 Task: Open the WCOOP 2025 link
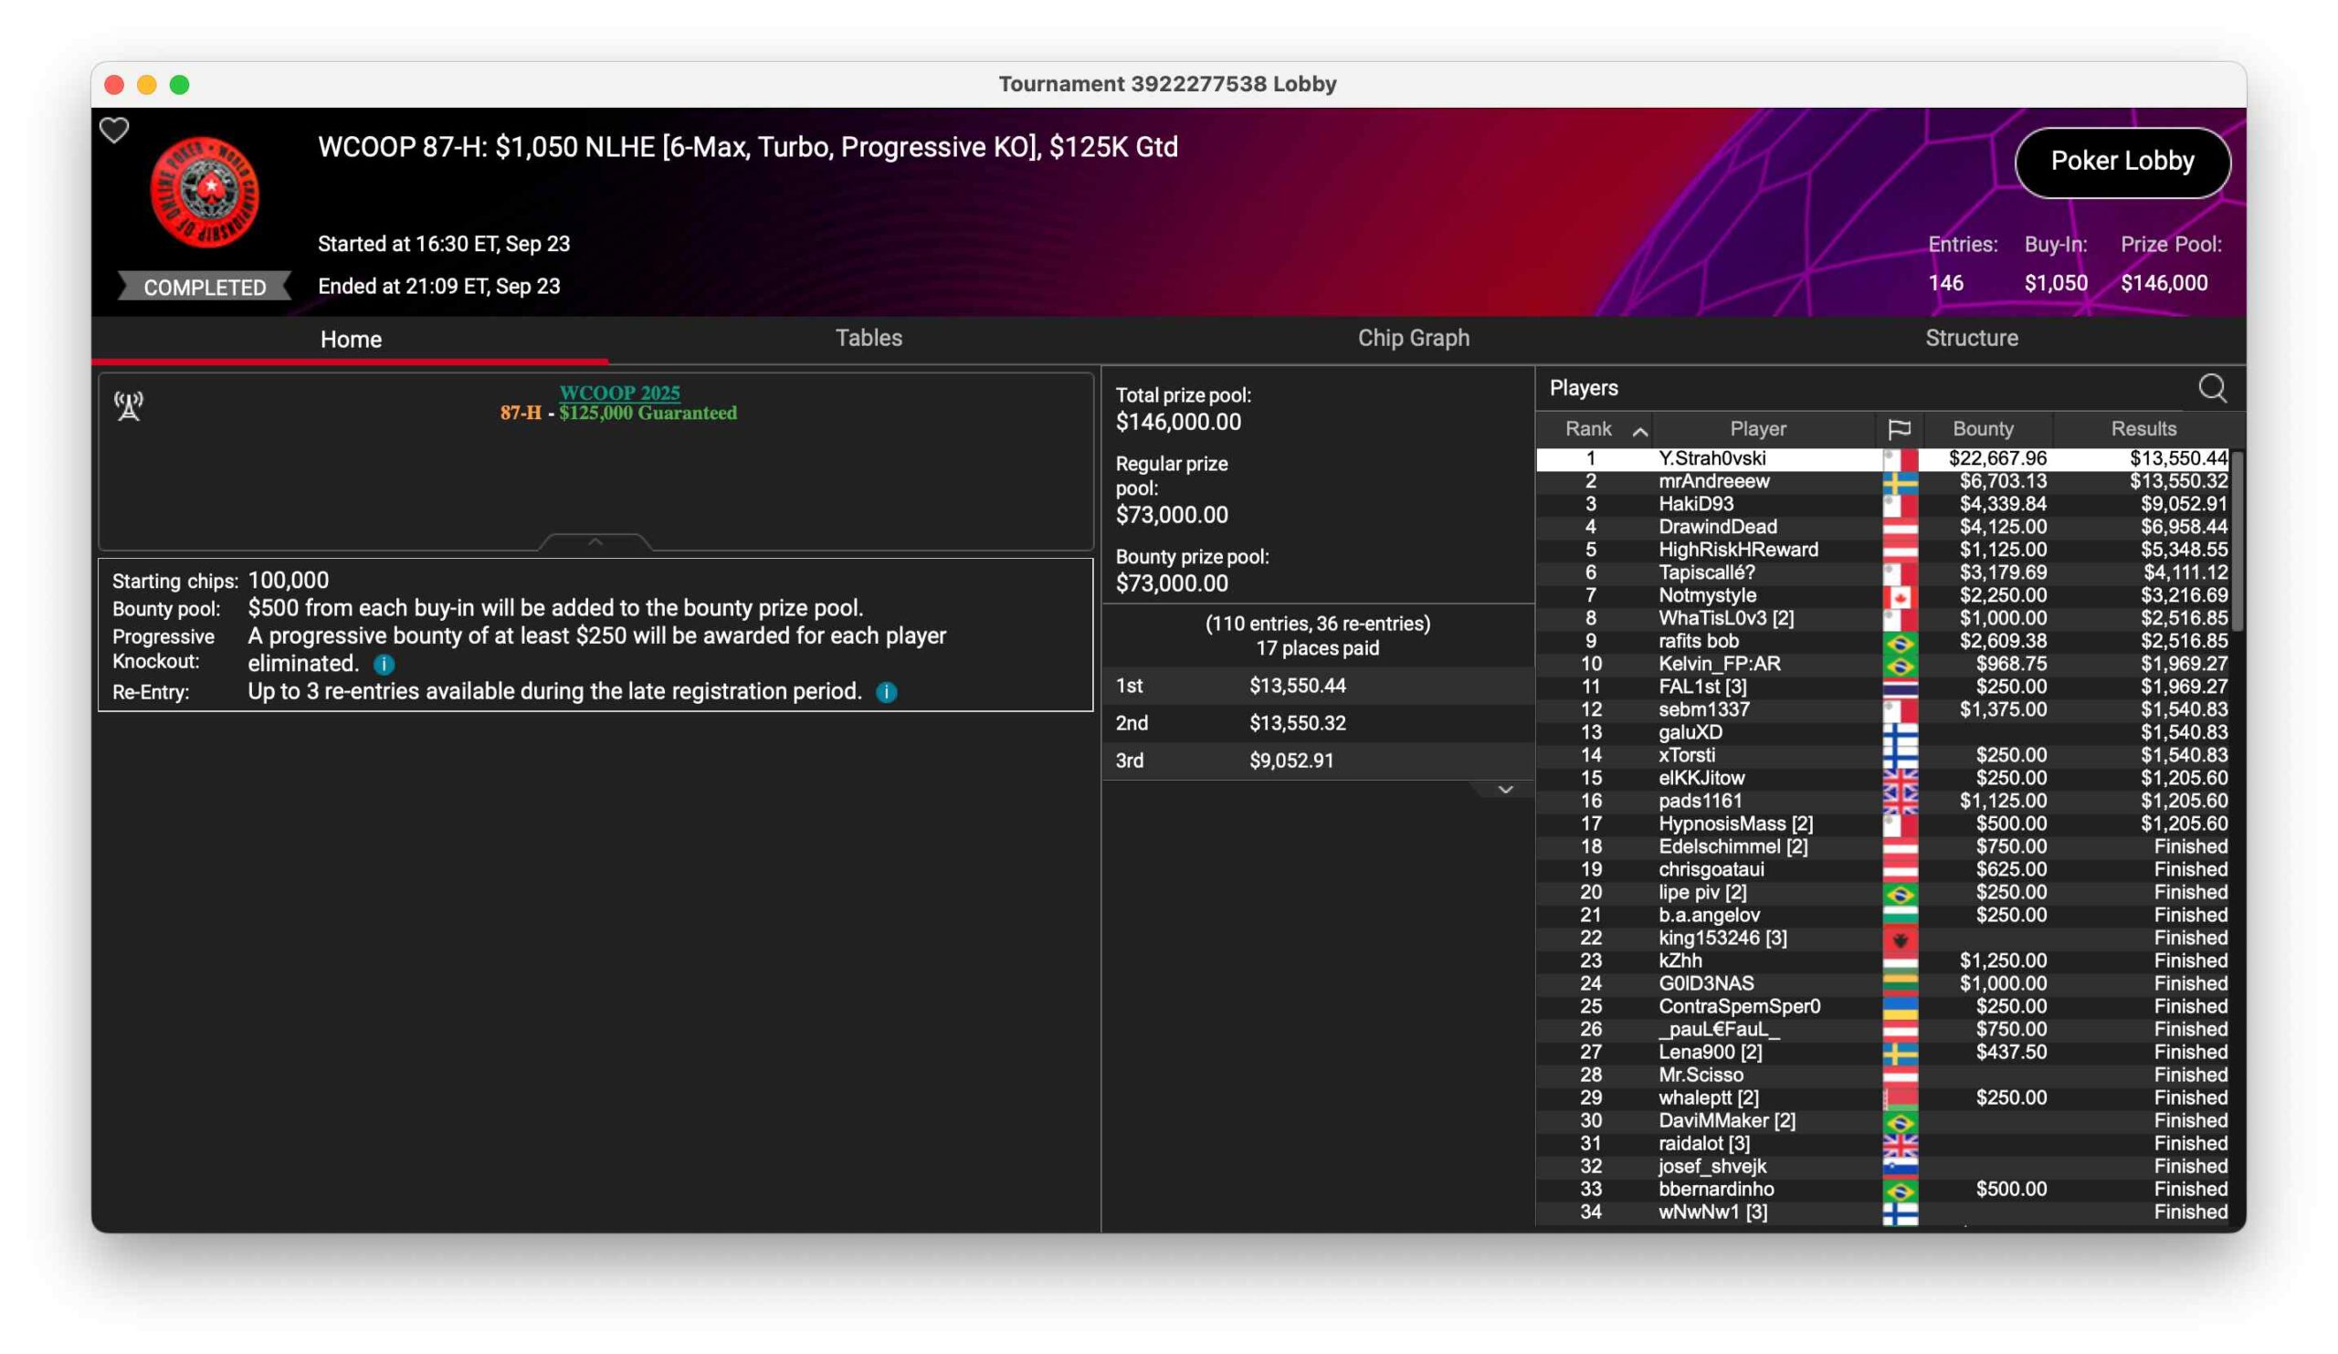click(619, 393)
